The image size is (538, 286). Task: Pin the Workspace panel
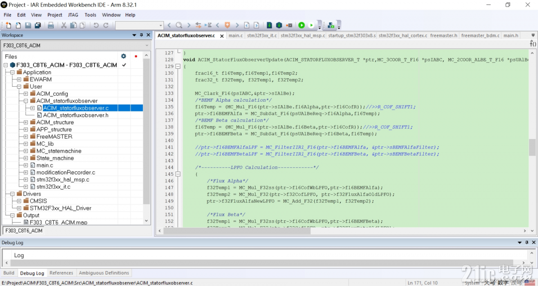[141, 35]
